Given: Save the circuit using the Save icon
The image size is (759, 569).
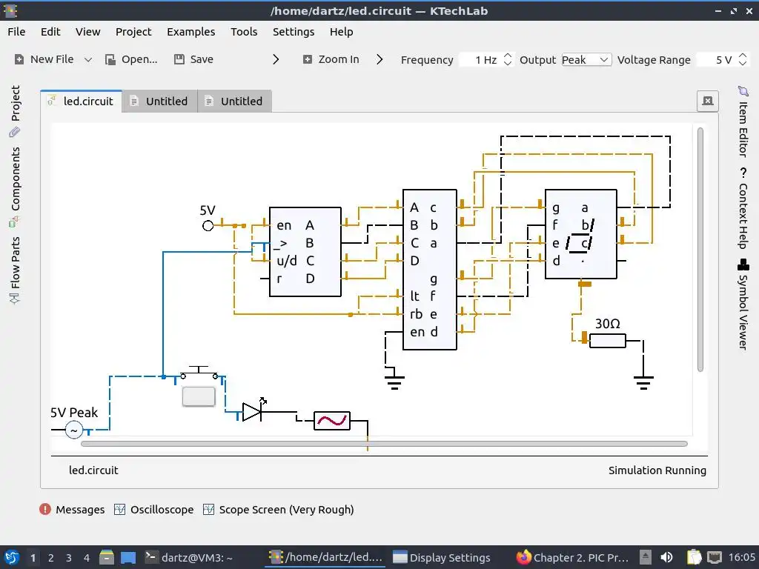Looking at the screenshot, I should (179, 59).
